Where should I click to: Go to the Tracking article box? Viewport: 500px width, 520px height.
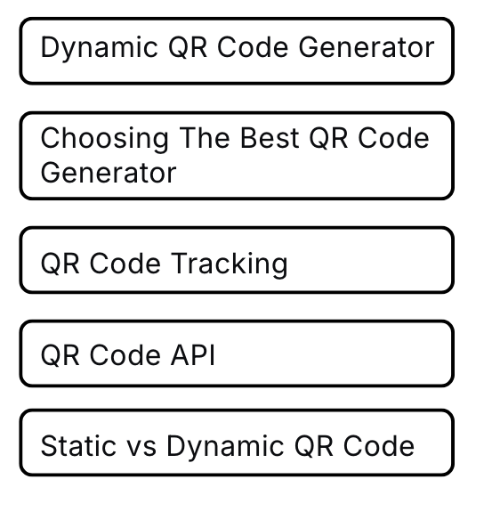point(237,260)
